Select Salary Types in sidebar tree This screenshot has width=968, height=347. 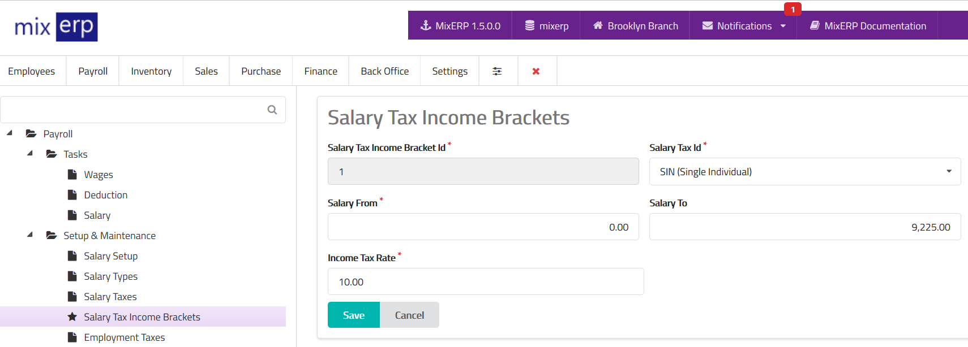(110, 276)
